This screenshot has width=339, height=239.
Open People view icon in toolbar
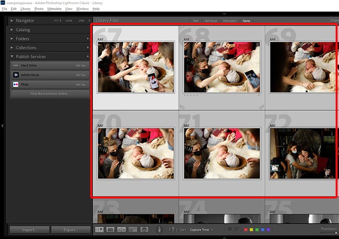[144, 229]
